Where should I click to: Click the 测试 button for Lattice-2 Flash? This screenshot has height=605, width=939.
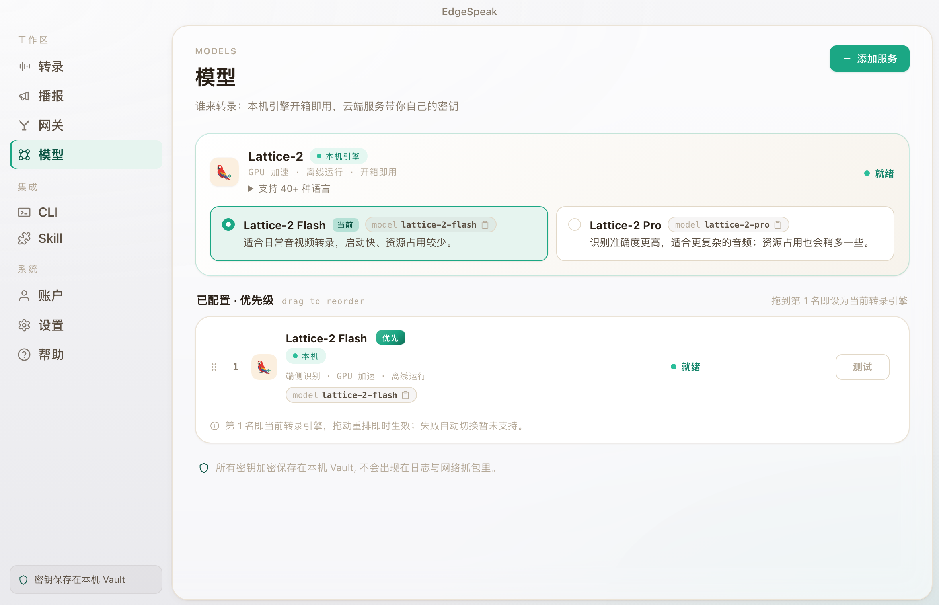(862, 367)
